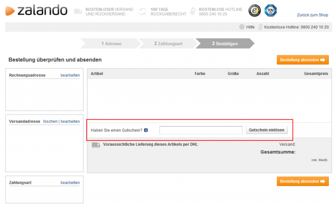This screenshot has height=204, width=335.
Task: Go to step 1 Adresse
Action: [111, 43]
